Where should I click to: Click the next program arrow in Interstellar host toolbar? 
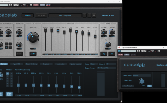11,5
